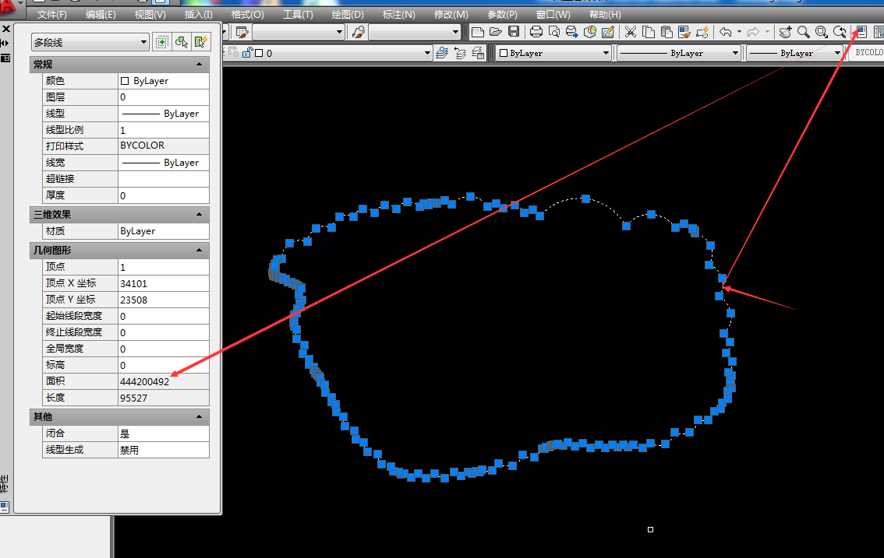The width and height of the screenshot is (884, 558).
Task: Click the Multileader Style icon
Action: 359,32
